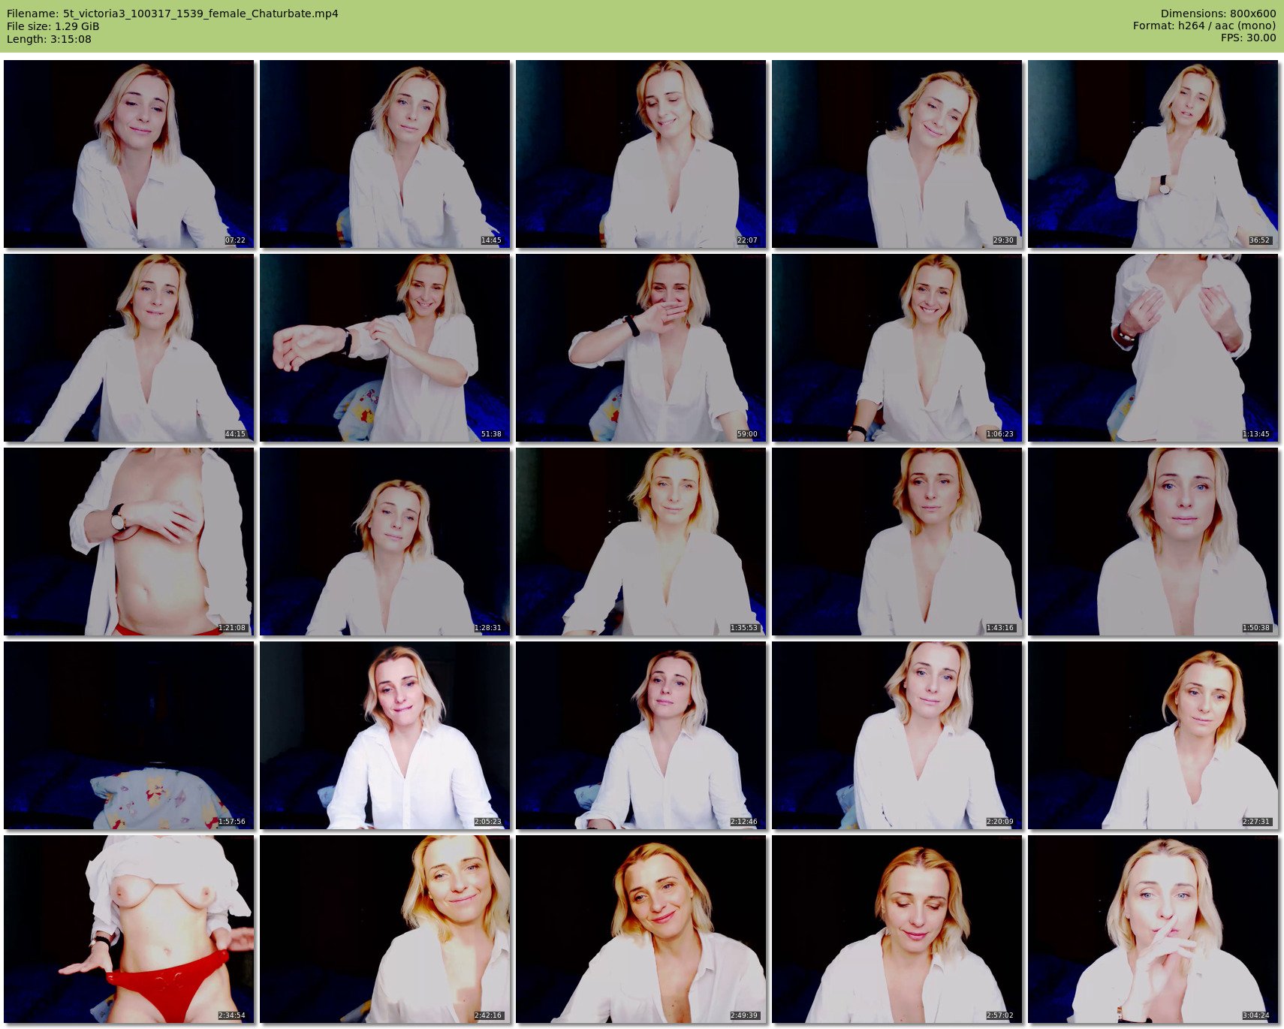Select the "Dimensions: 800x600" text
Viewport: 1284px width, 1029px height.
(1218, 14)
